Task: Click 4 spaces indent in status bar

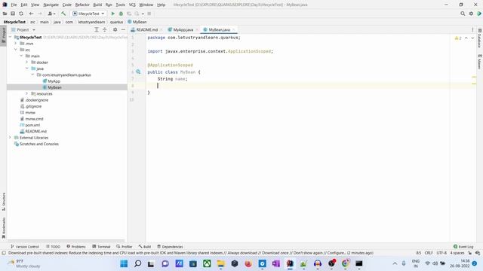Action: (457, 253)
